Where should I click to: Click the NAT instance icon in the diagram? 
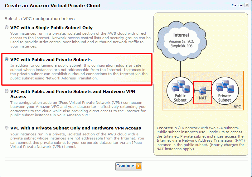pos(202,91)
